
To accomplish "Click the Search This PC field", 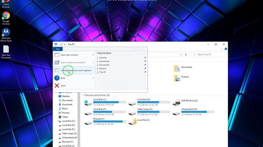I will (x=208, y=55).
